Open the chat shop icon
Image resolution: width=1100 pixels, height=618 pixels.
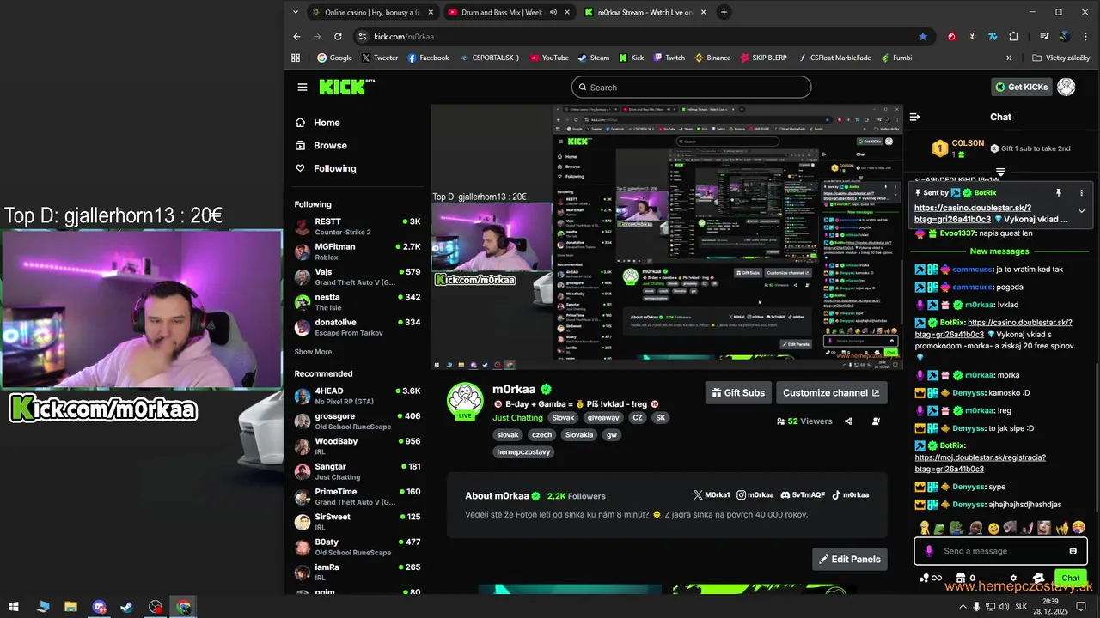click(961, 579)
